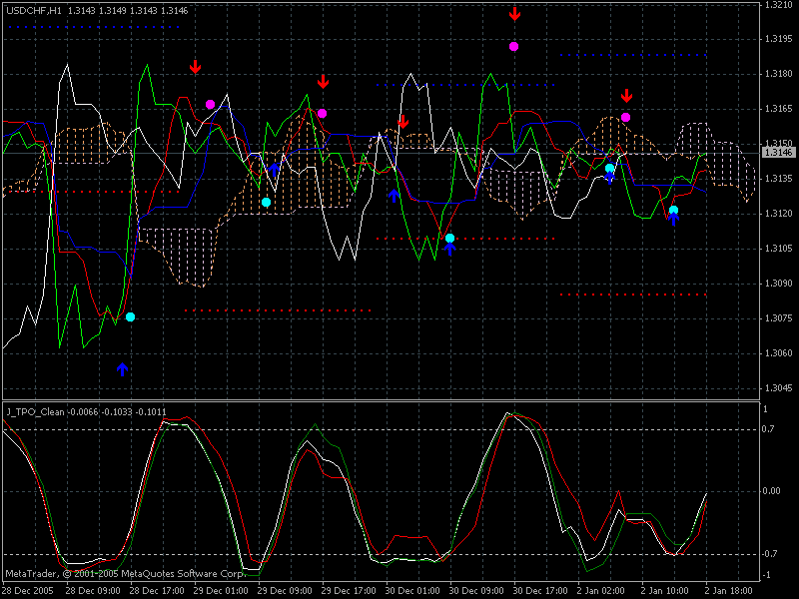Click the 30 Dec 09:00 time label
The height and width of the screenshot is (599, 799).
(476, 591)
